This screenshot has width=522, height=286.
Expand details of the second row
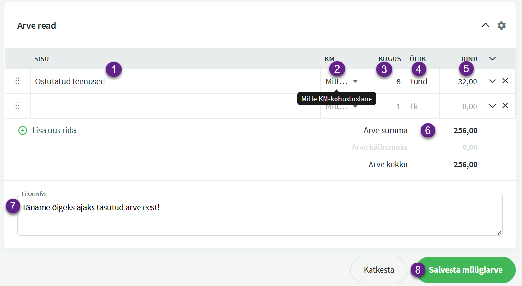pyautogui.click(x=492, y=106)
